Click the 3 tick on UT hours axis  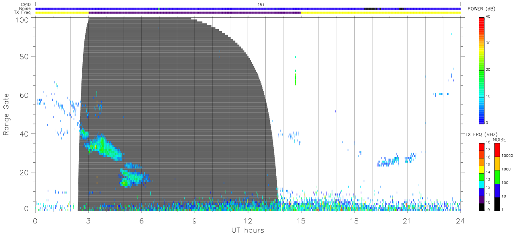coord(89,220)
